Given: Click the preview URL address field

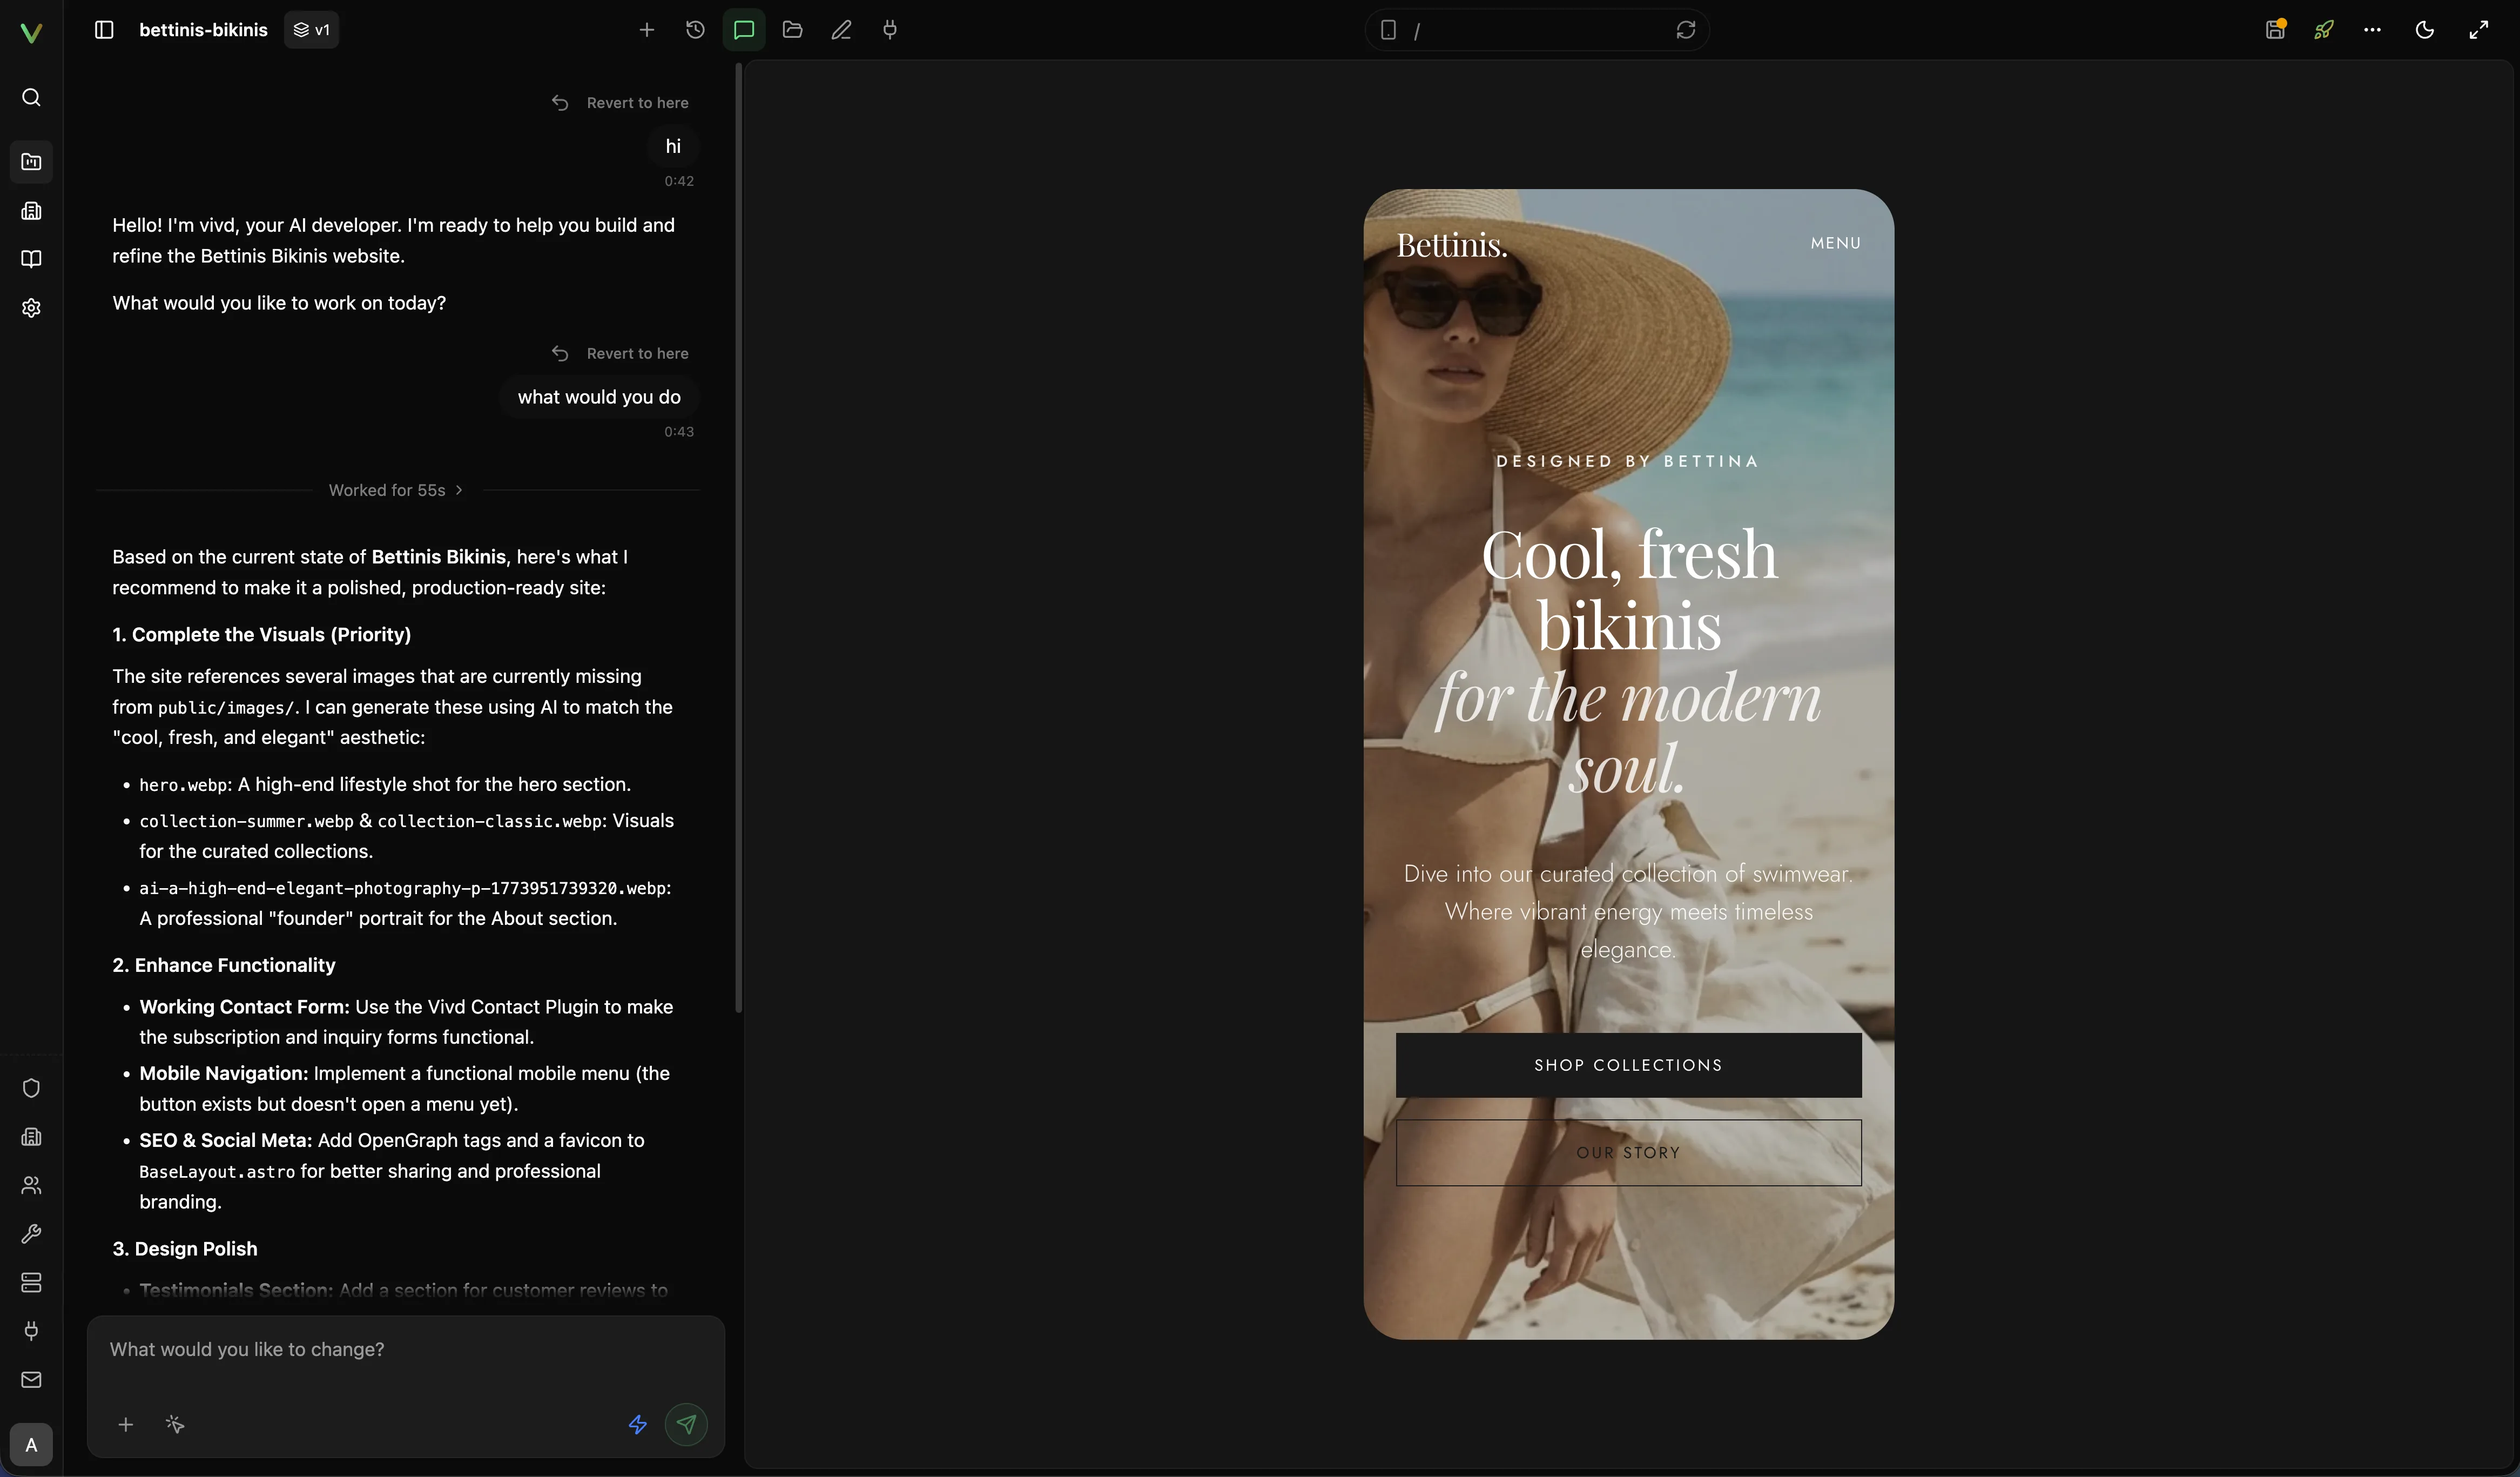Looking at the screenshot, I should click(1530, 30).
